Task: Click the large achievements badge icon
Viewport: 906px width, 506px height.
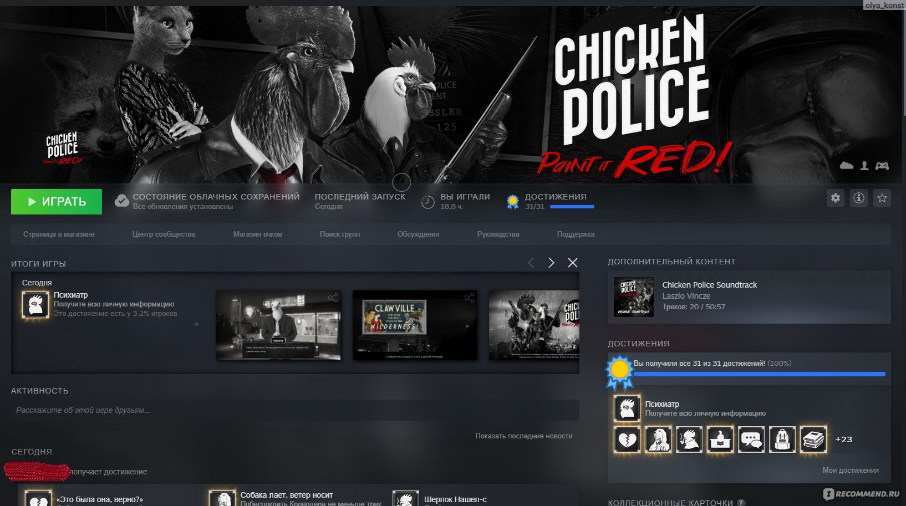Action: [x=619, y=372]
